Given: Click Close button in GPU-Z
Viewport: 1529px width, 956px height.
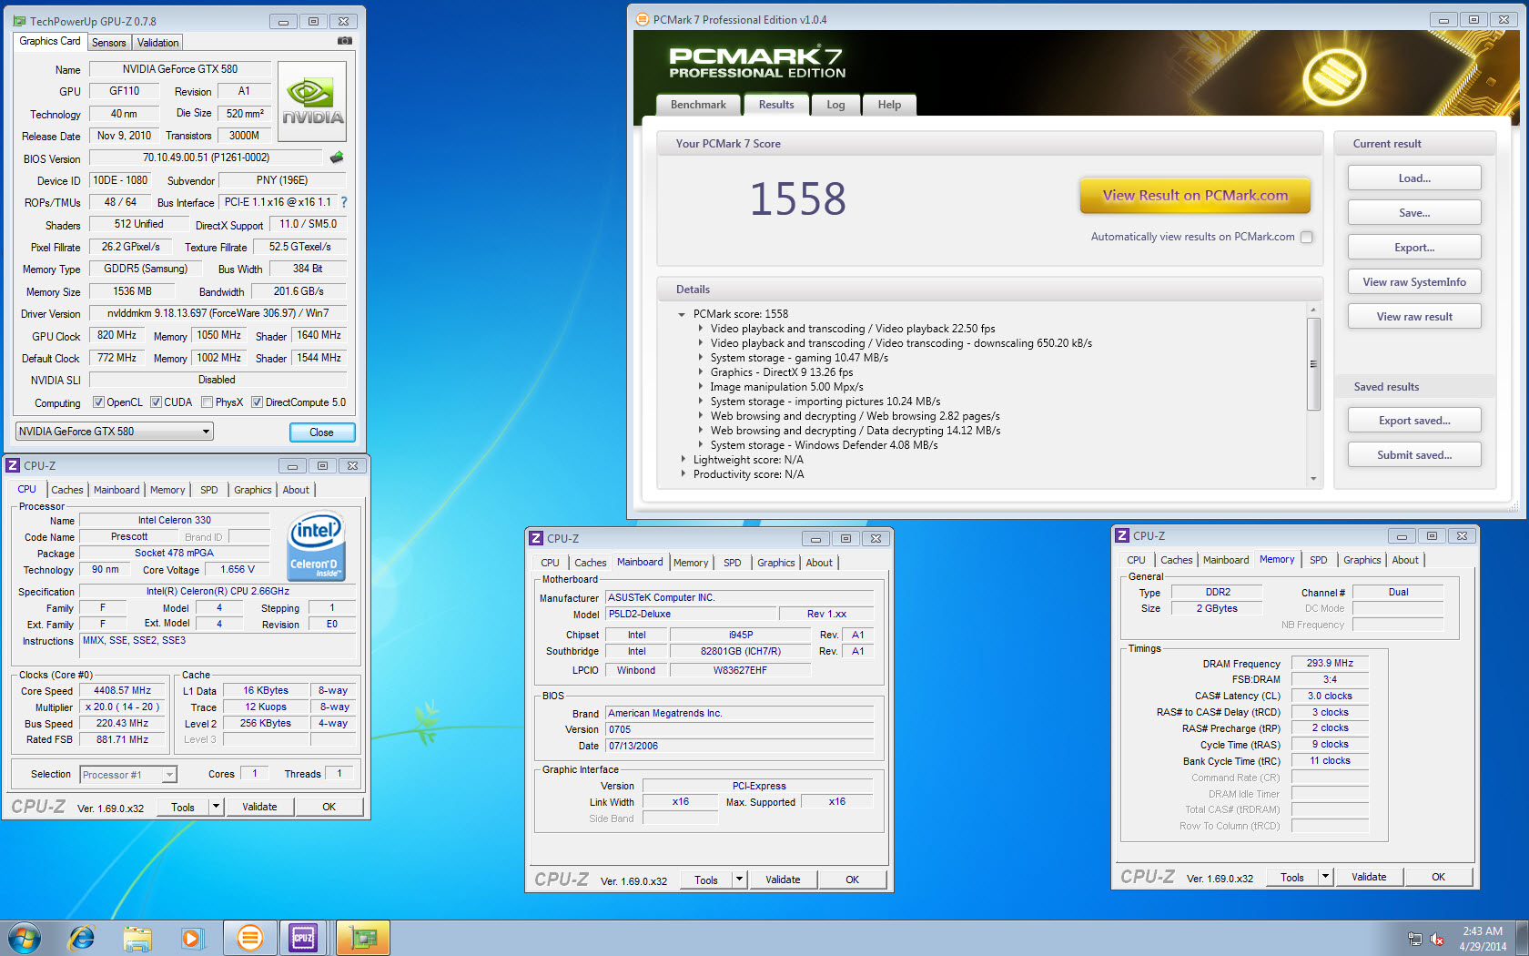Looking at the screenshot, I should click(321, 432).
